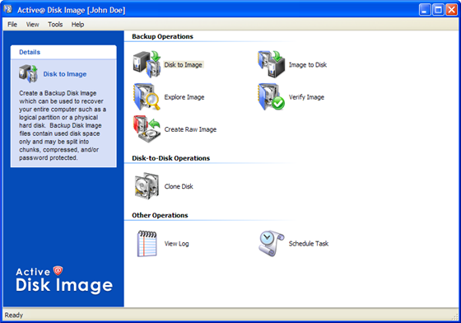Select the Clone Disk label
Image resolution: width=461 pixels, height=323 pixels.
[179, 186]
